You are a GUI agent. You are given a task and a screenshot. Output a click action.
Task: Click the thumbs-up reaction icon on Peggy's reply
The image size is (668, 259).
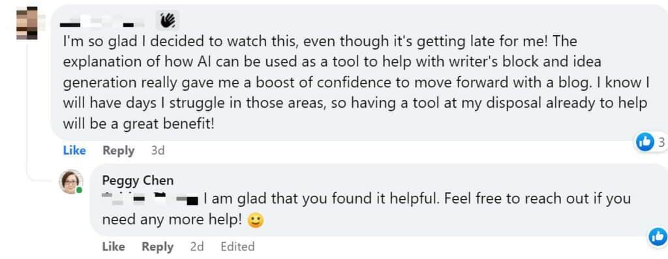tap(658, 237)
